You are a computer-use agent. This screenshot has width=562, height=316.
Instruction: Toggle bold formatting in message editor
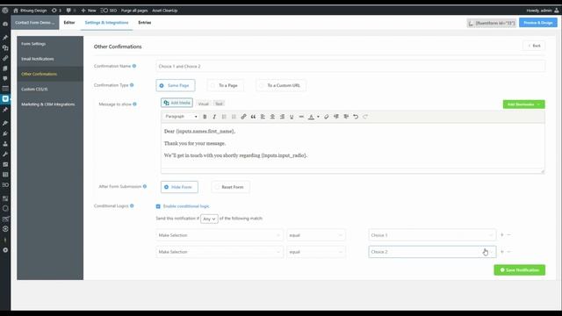click(205, 117)
